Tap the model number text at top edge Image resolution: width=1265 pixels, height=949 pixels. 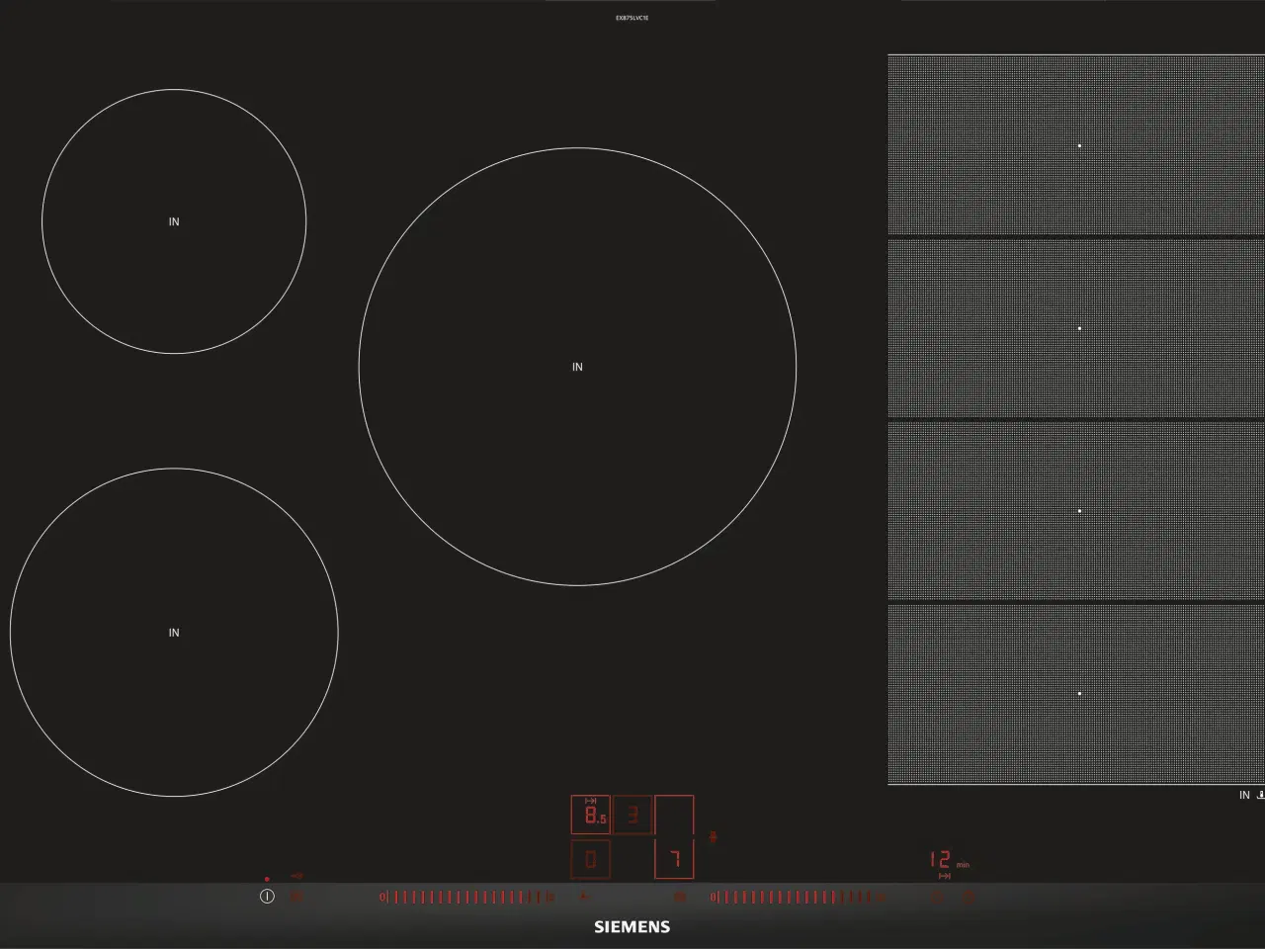pos(632,18)
